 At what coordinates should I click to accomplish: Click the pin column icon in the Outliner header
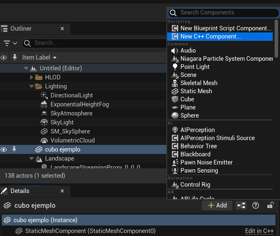[14, 57]
